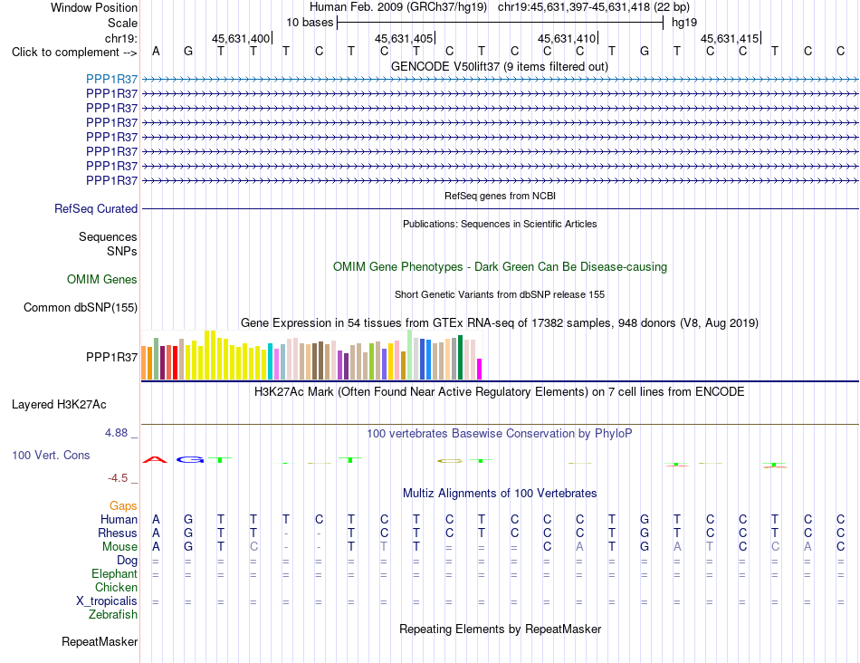Click the 4.88 upper conservation scale value

pyautogui.click(x=116, y=433)
